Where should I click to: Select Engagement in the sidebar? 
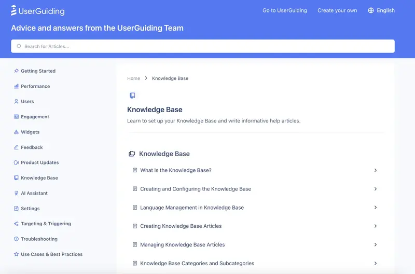(35, 117)
